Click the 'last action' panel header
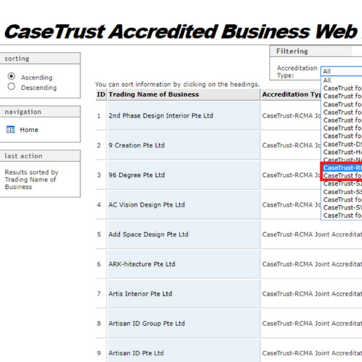 [40, 156]
